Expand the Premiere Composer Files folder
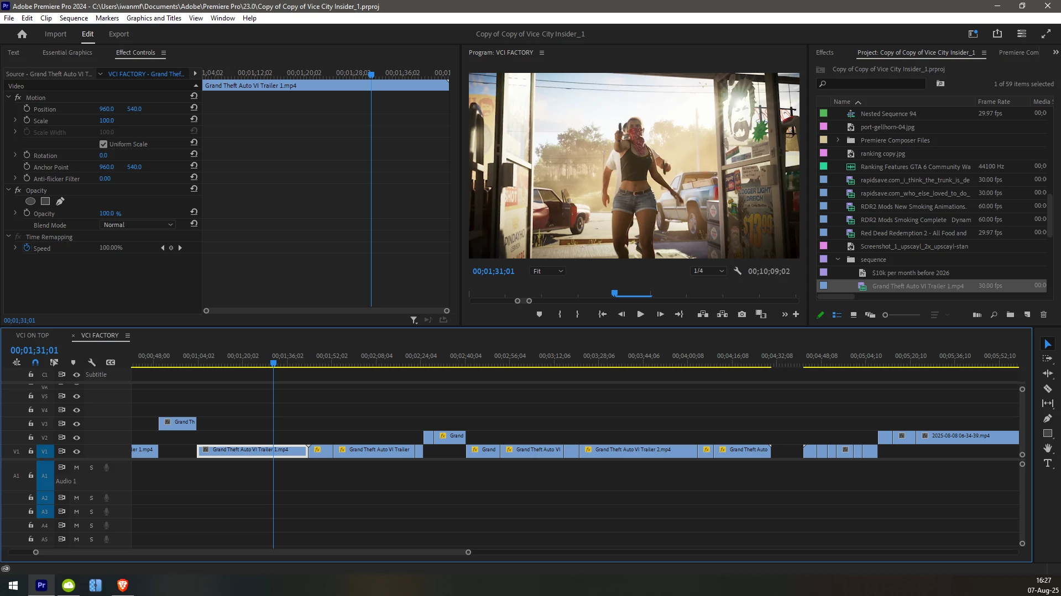This screenshot has width=1061, height=596. pyautogui.click(x=838, y=140)
